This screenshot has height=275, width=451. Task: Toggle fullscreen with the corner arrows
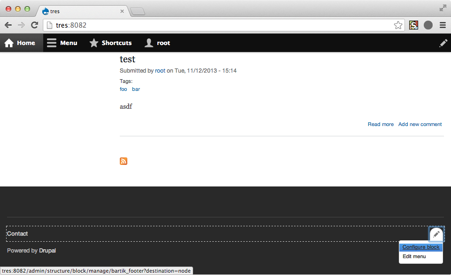tap(443, 8)
